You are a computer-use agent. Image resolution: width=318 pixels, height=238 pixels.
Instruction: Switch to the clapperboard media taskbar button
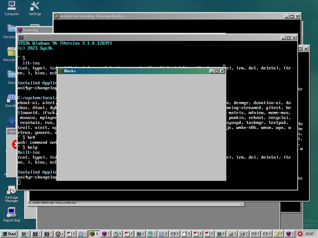click(x=117, y=234)
